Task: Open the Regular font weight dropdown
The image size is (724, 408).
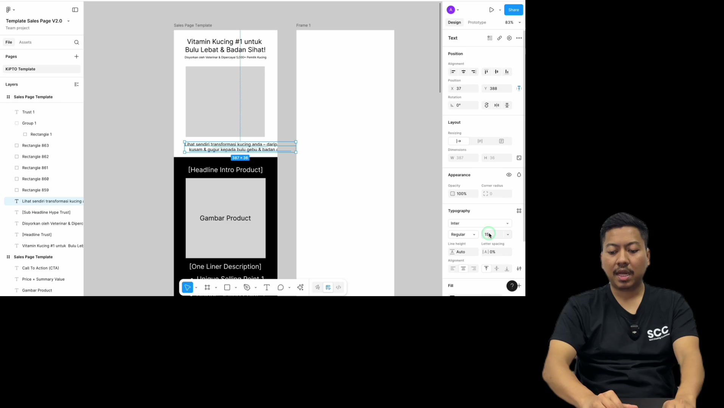Action: click(463, 235)
